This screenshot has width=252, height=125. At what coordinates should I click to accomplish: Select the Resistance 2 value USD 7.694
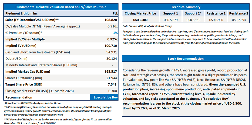(x=239, y=20)
